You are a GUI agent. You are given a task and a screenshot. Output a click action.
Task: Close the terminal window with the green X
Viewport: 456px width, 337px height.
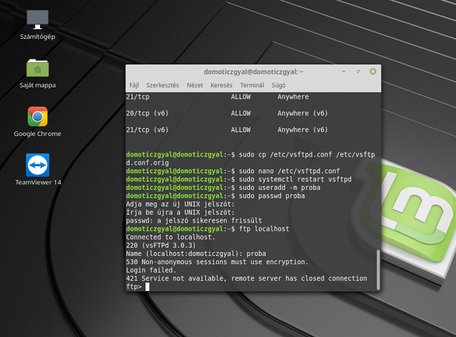373,72
